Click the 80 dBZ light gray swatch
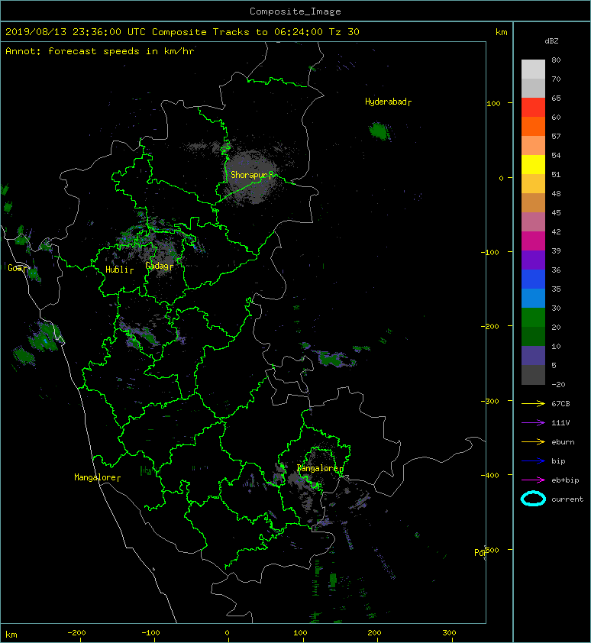Screen dimensions: 591x643 (533, 69)
